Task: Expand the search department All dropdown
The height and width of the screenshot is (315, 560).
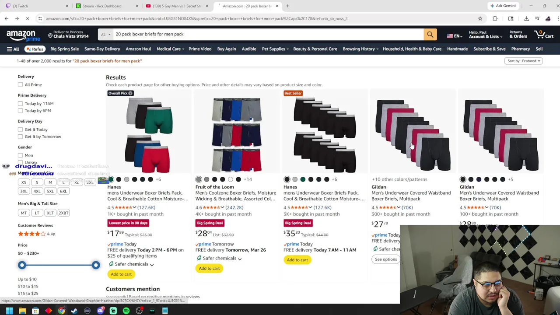Action: pyautogui.click(x=105, y=35)
